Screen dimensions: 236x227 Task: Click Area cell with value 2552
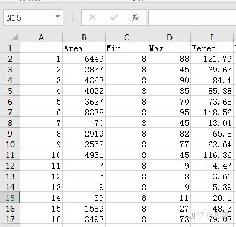click(x=84, y=144)
